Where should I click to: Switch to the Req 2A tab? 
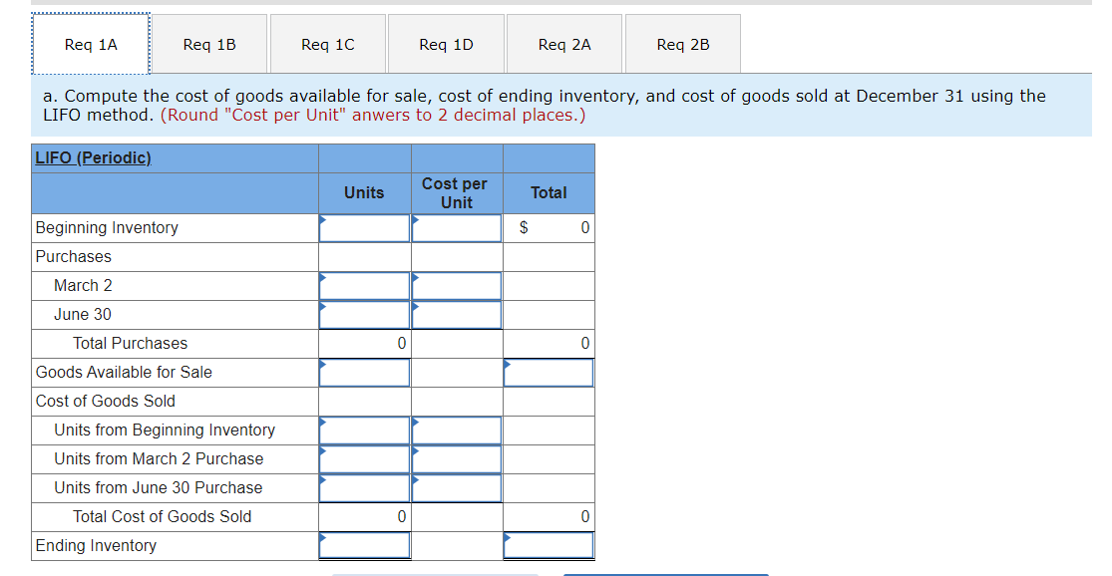(x=563, y=43)
